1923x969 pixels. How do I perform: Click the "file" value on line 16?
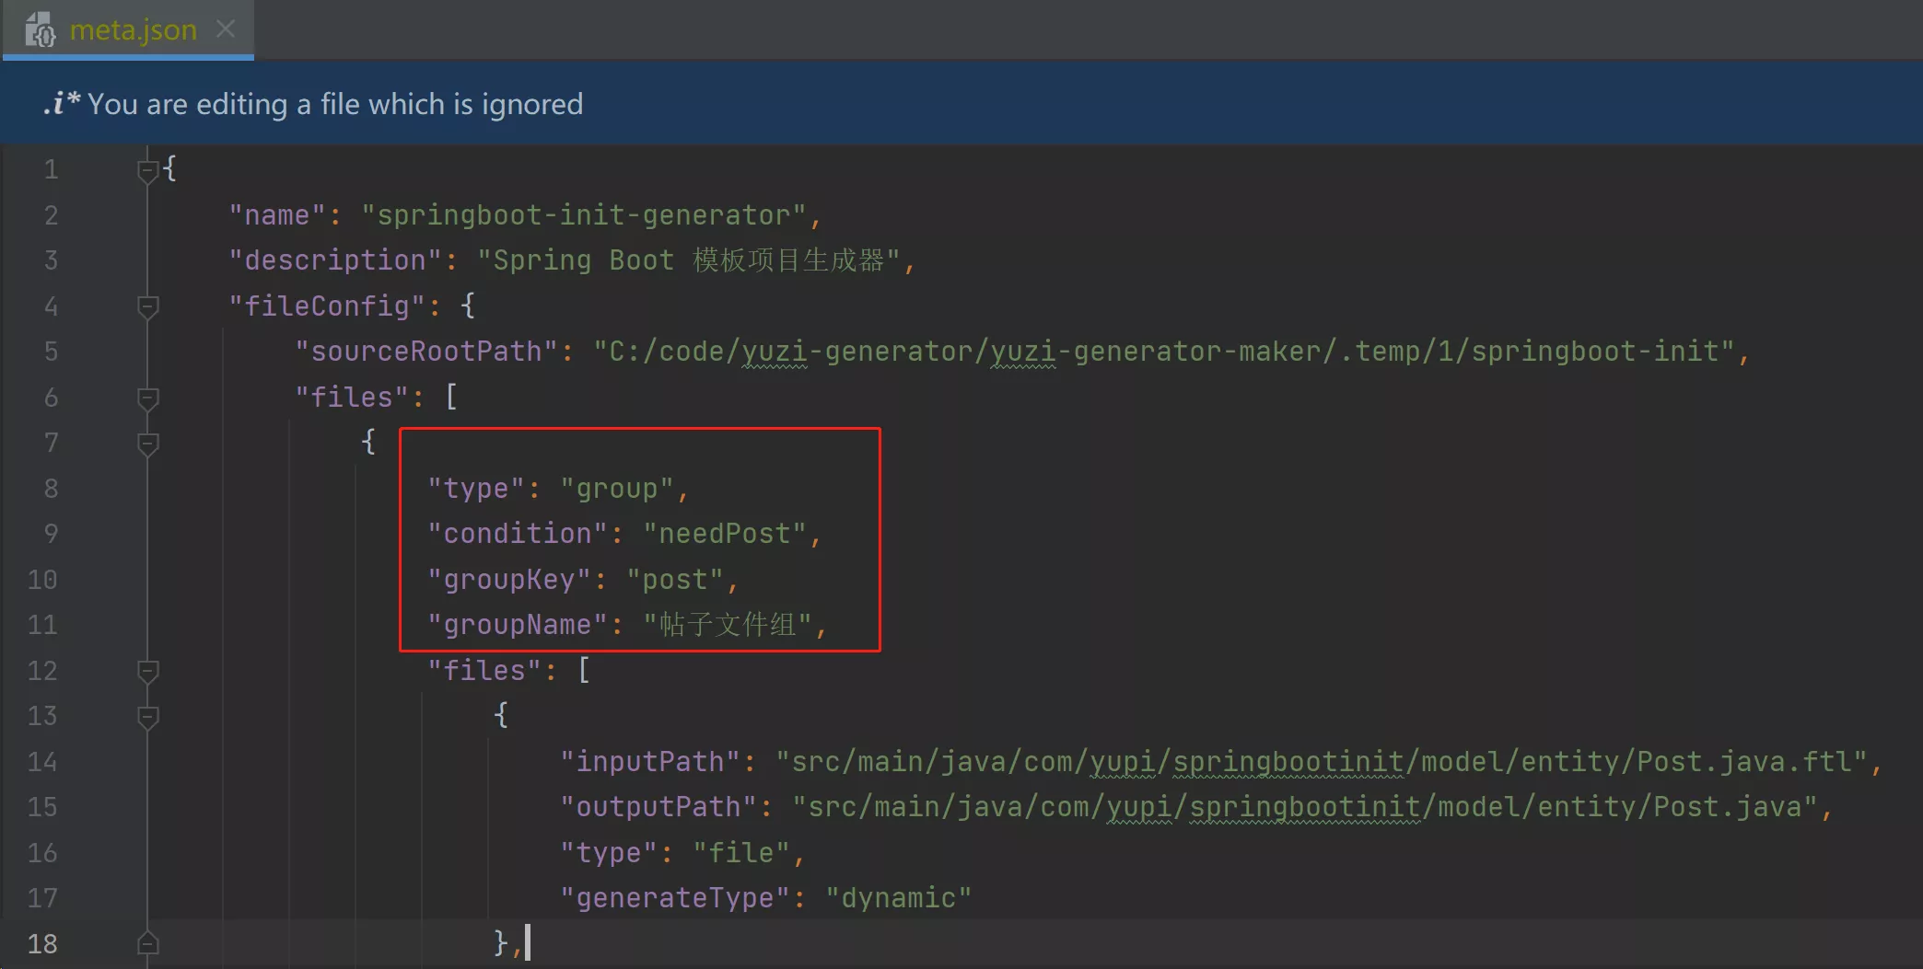741,853
